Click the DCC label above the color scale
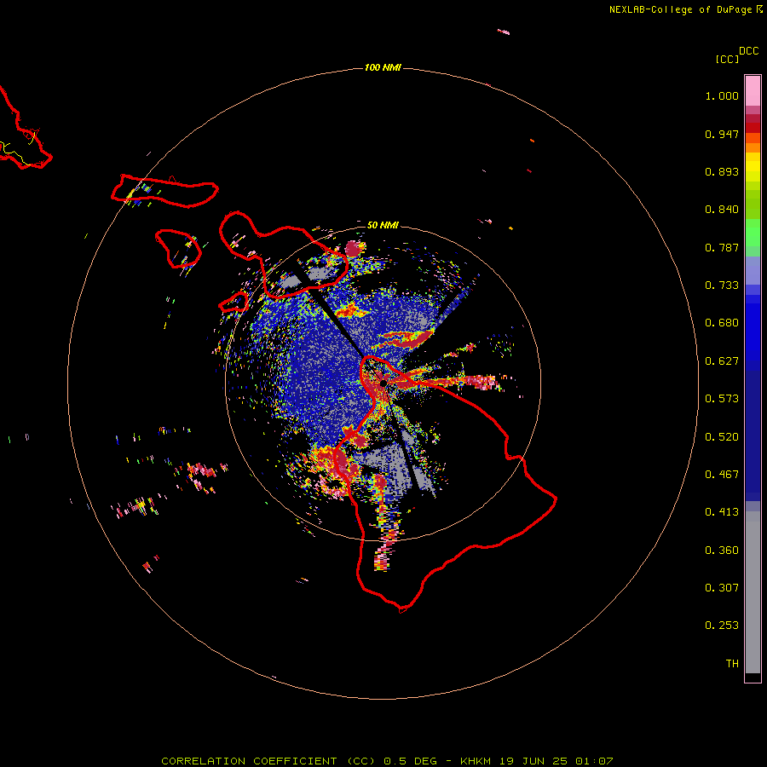Image resolution: width=767 pixels, height=767 pixels. tap(749, 51)
